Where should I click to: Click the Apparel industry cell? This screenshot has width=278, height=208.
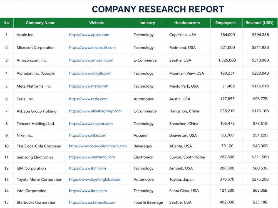[x=148, y=135]
